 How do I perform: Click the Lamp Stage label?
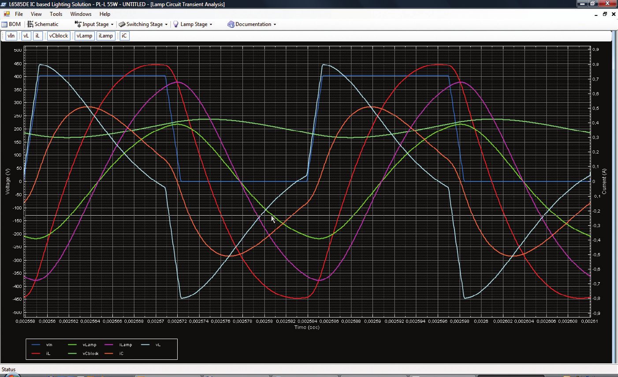194,24
